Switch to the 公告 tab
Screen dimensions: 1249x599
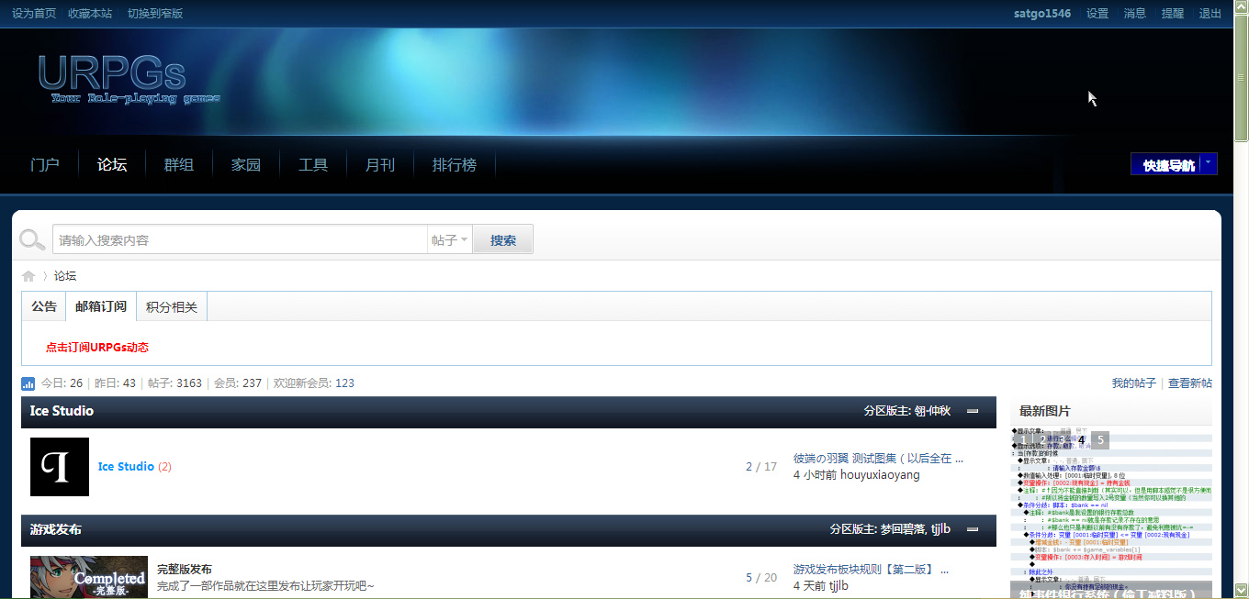(44, 307)
